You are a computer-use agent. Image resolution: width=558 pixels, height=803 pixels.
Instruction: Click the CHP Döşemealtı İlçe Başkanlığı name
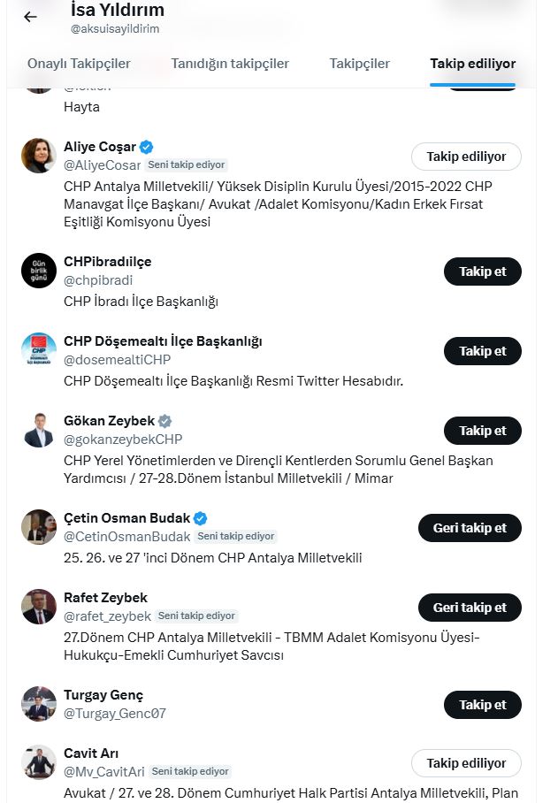[163, 341]
